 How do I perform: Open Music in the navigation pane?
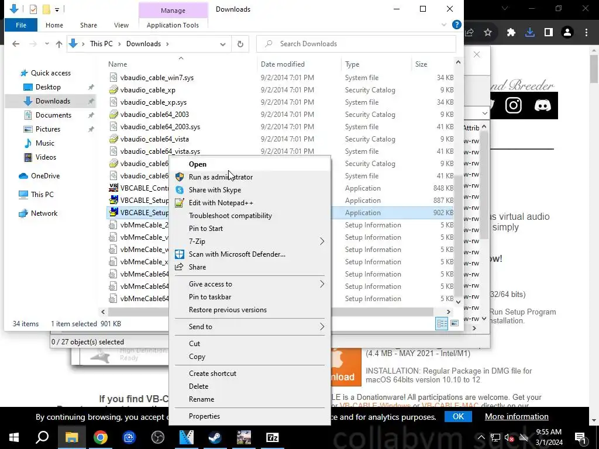click(x=44, y=143)
